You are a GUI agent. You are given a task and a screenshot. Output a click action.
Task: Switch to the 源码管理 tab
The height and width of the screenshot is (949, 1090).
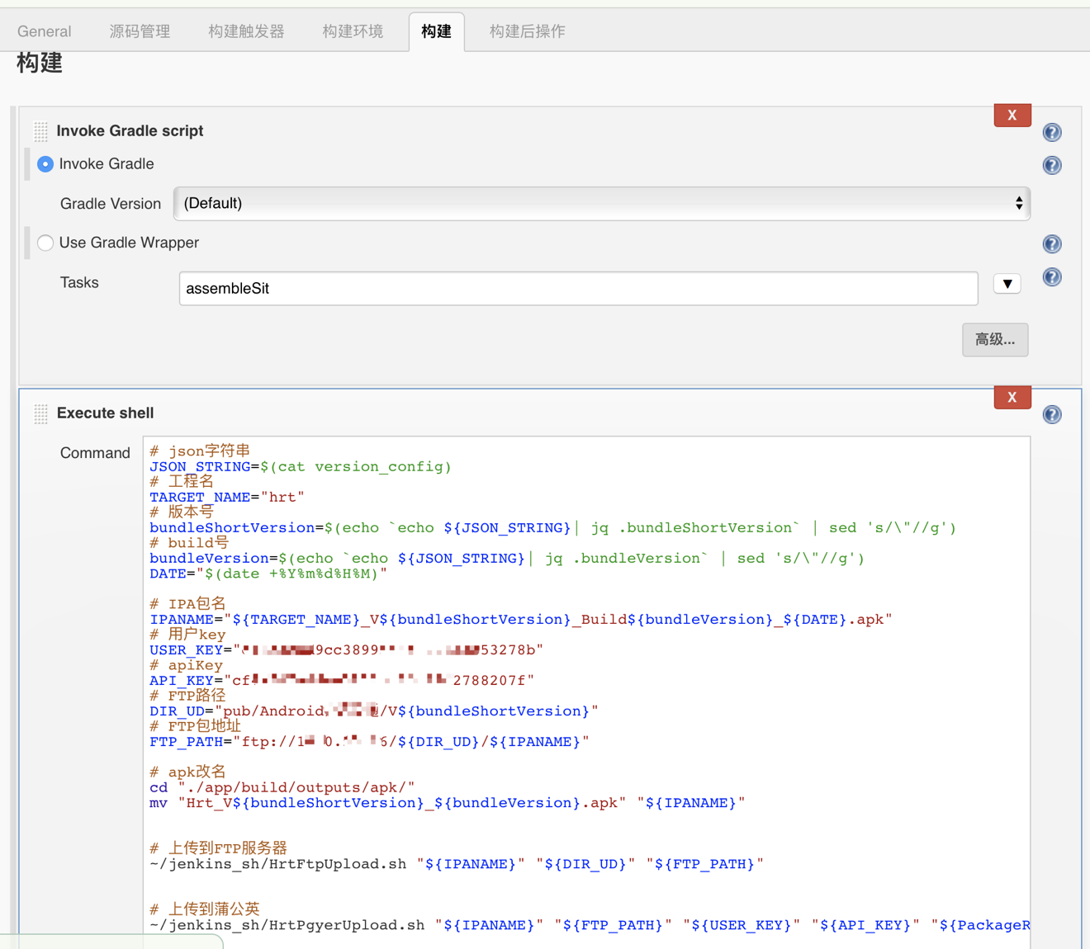click(x=140, y=31)
